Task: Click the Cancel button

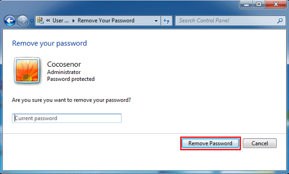Action: click(260, 143)
